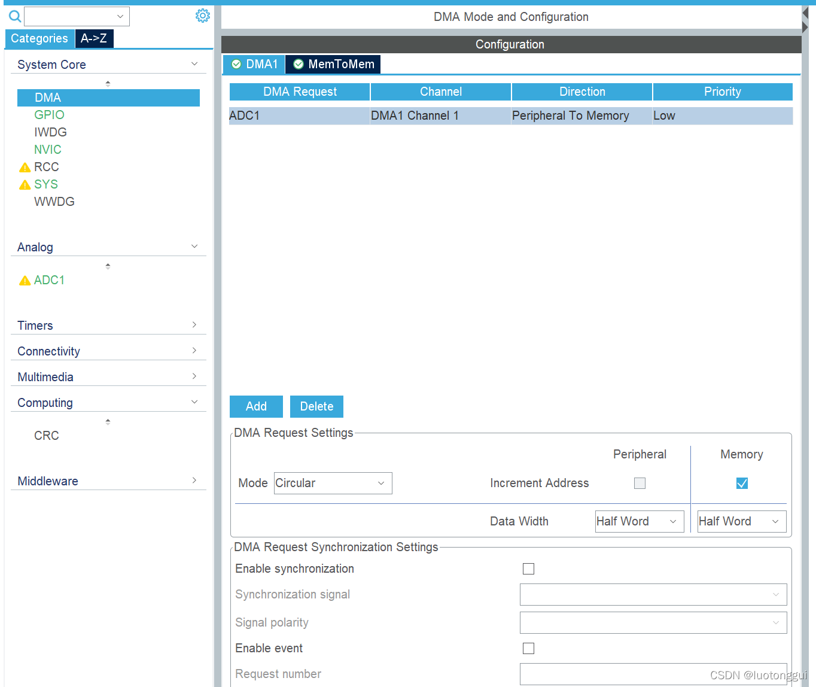Select the MemToMem tab
The image size is (816, 687).
point(333,64)
